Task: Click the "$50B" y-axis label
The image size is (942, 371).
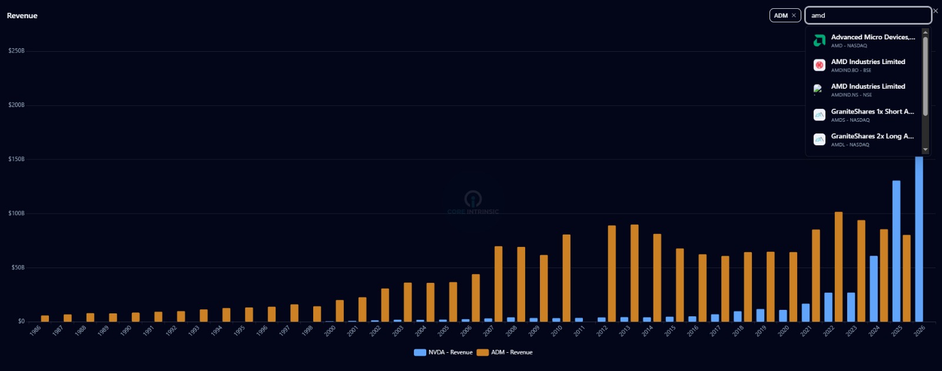Action: [x=18, y=268]
